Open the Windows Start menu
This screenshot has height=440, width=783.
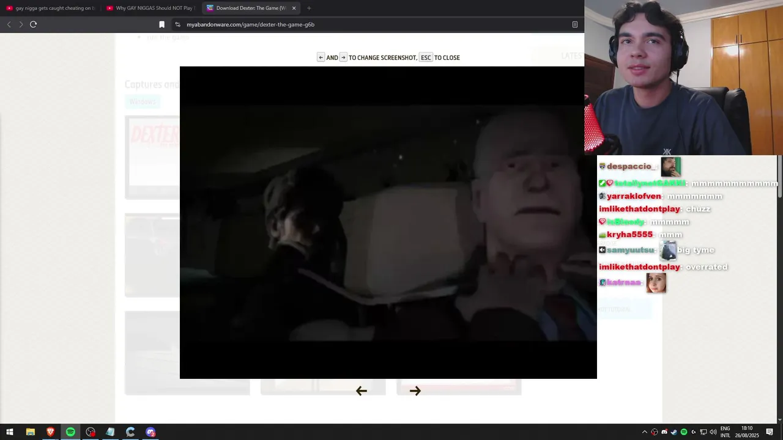(10, 432)
